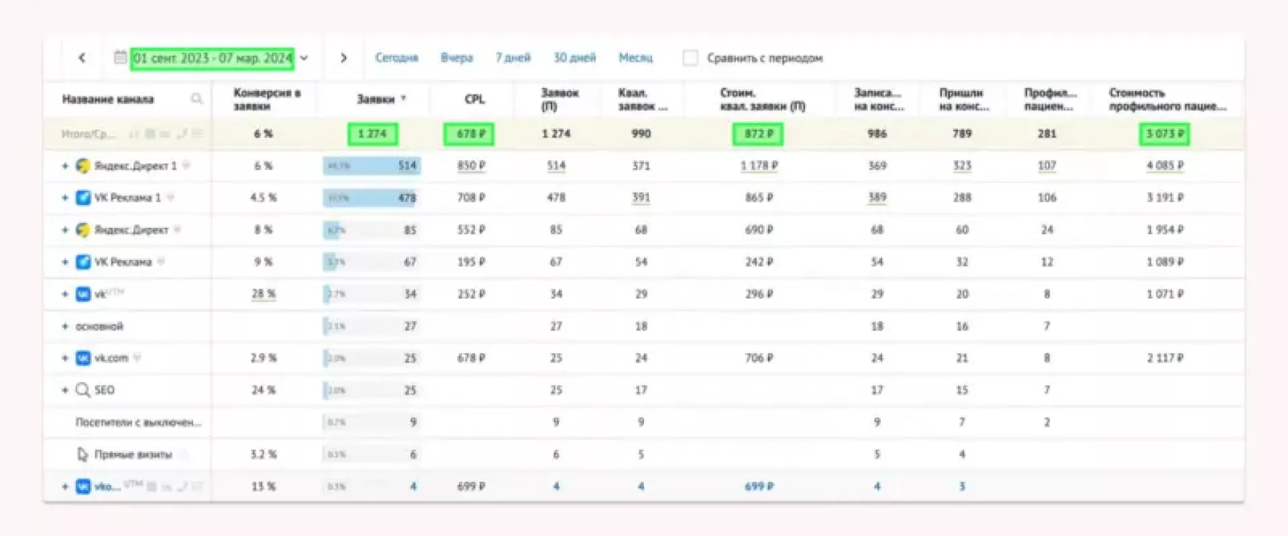
Task: Click the VK Реклама 1 channel icon
Action: 83,198
